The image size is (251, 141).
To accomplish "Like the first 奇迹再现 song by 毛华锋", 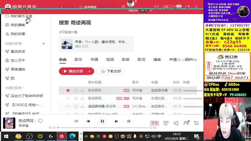I will 76,90.
